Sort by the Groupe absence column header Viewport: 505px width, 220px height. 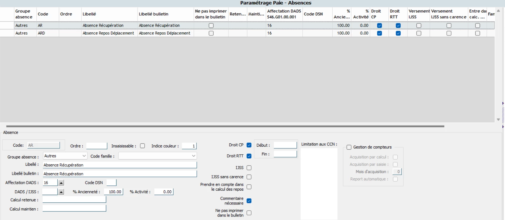coord(25,14)
